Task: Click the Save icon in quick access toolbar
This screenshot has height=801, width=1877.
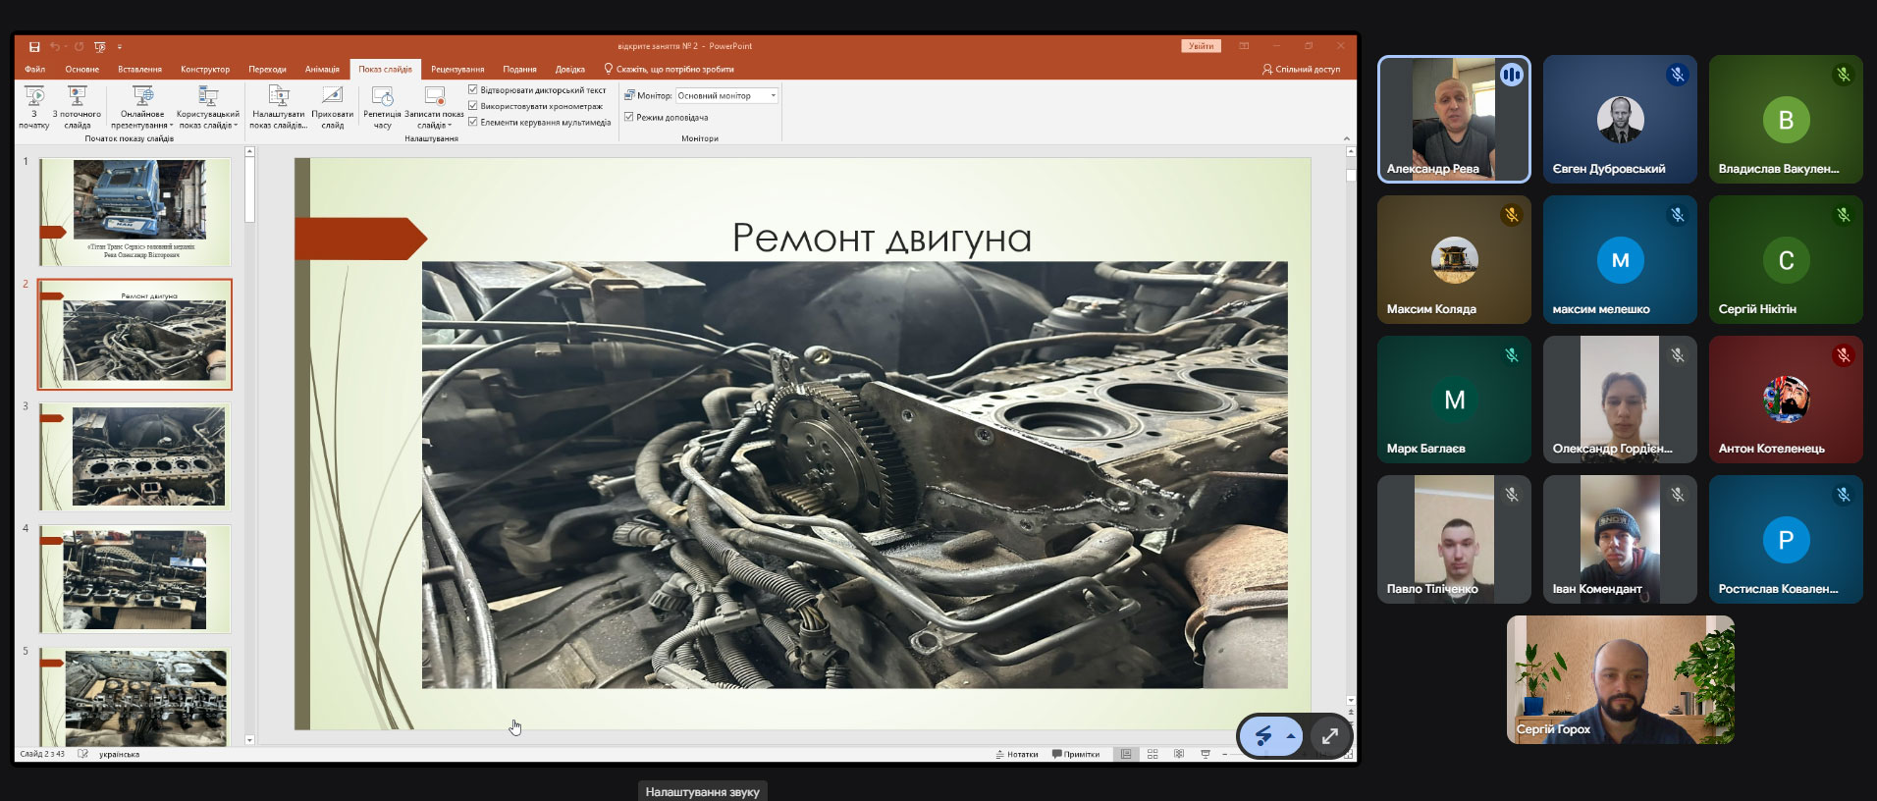Action: click(34, 46)
